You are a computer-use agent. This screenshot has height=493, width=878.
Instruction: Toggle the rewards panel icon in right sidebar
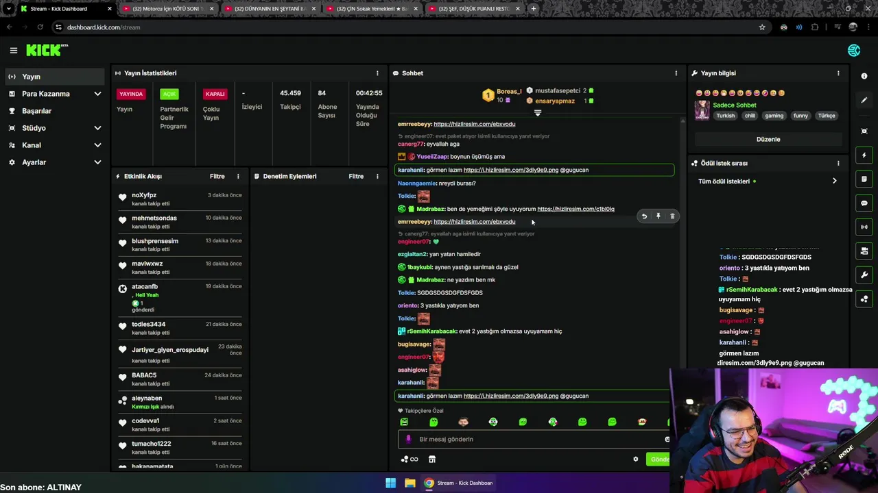pos(864,299)
